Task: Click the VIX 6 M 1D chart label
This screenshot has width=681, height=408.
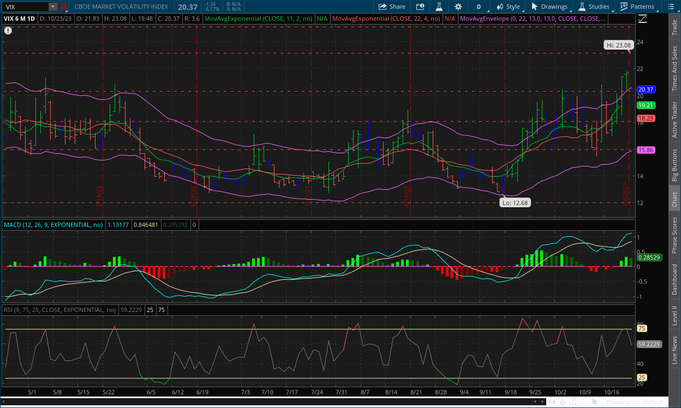Action: click(20, 18)
